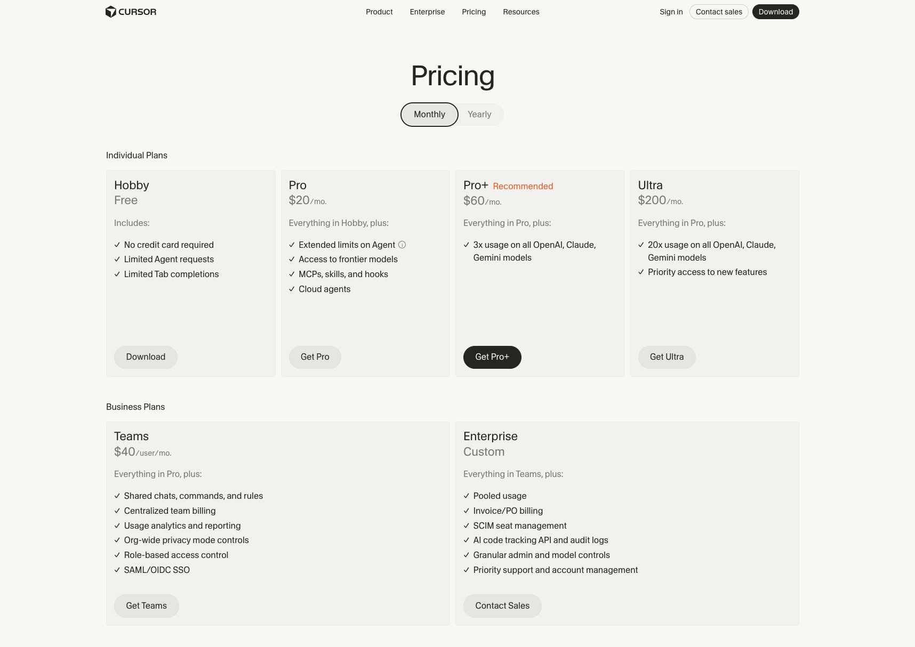The width and height of the screenshot is (915, 647).
Task: Click the checkmark next to No credit card required
Action: (117, 245)
